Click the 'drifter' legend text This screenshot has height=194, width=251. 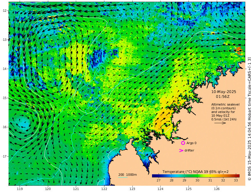(x=189, y=150)
